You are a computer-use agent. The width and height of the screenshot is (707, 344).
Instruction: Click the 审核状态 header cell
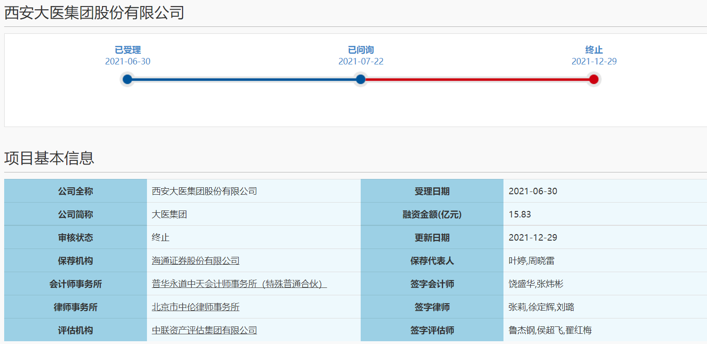[76, 237]
